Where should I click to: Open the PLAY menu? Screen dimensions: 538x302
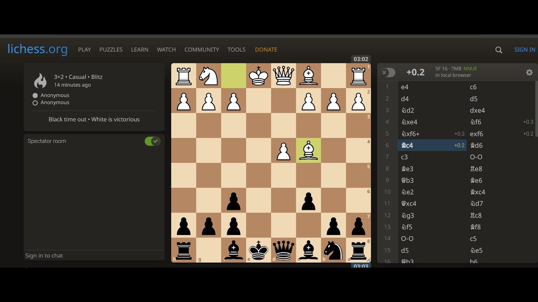coord(84,49)
